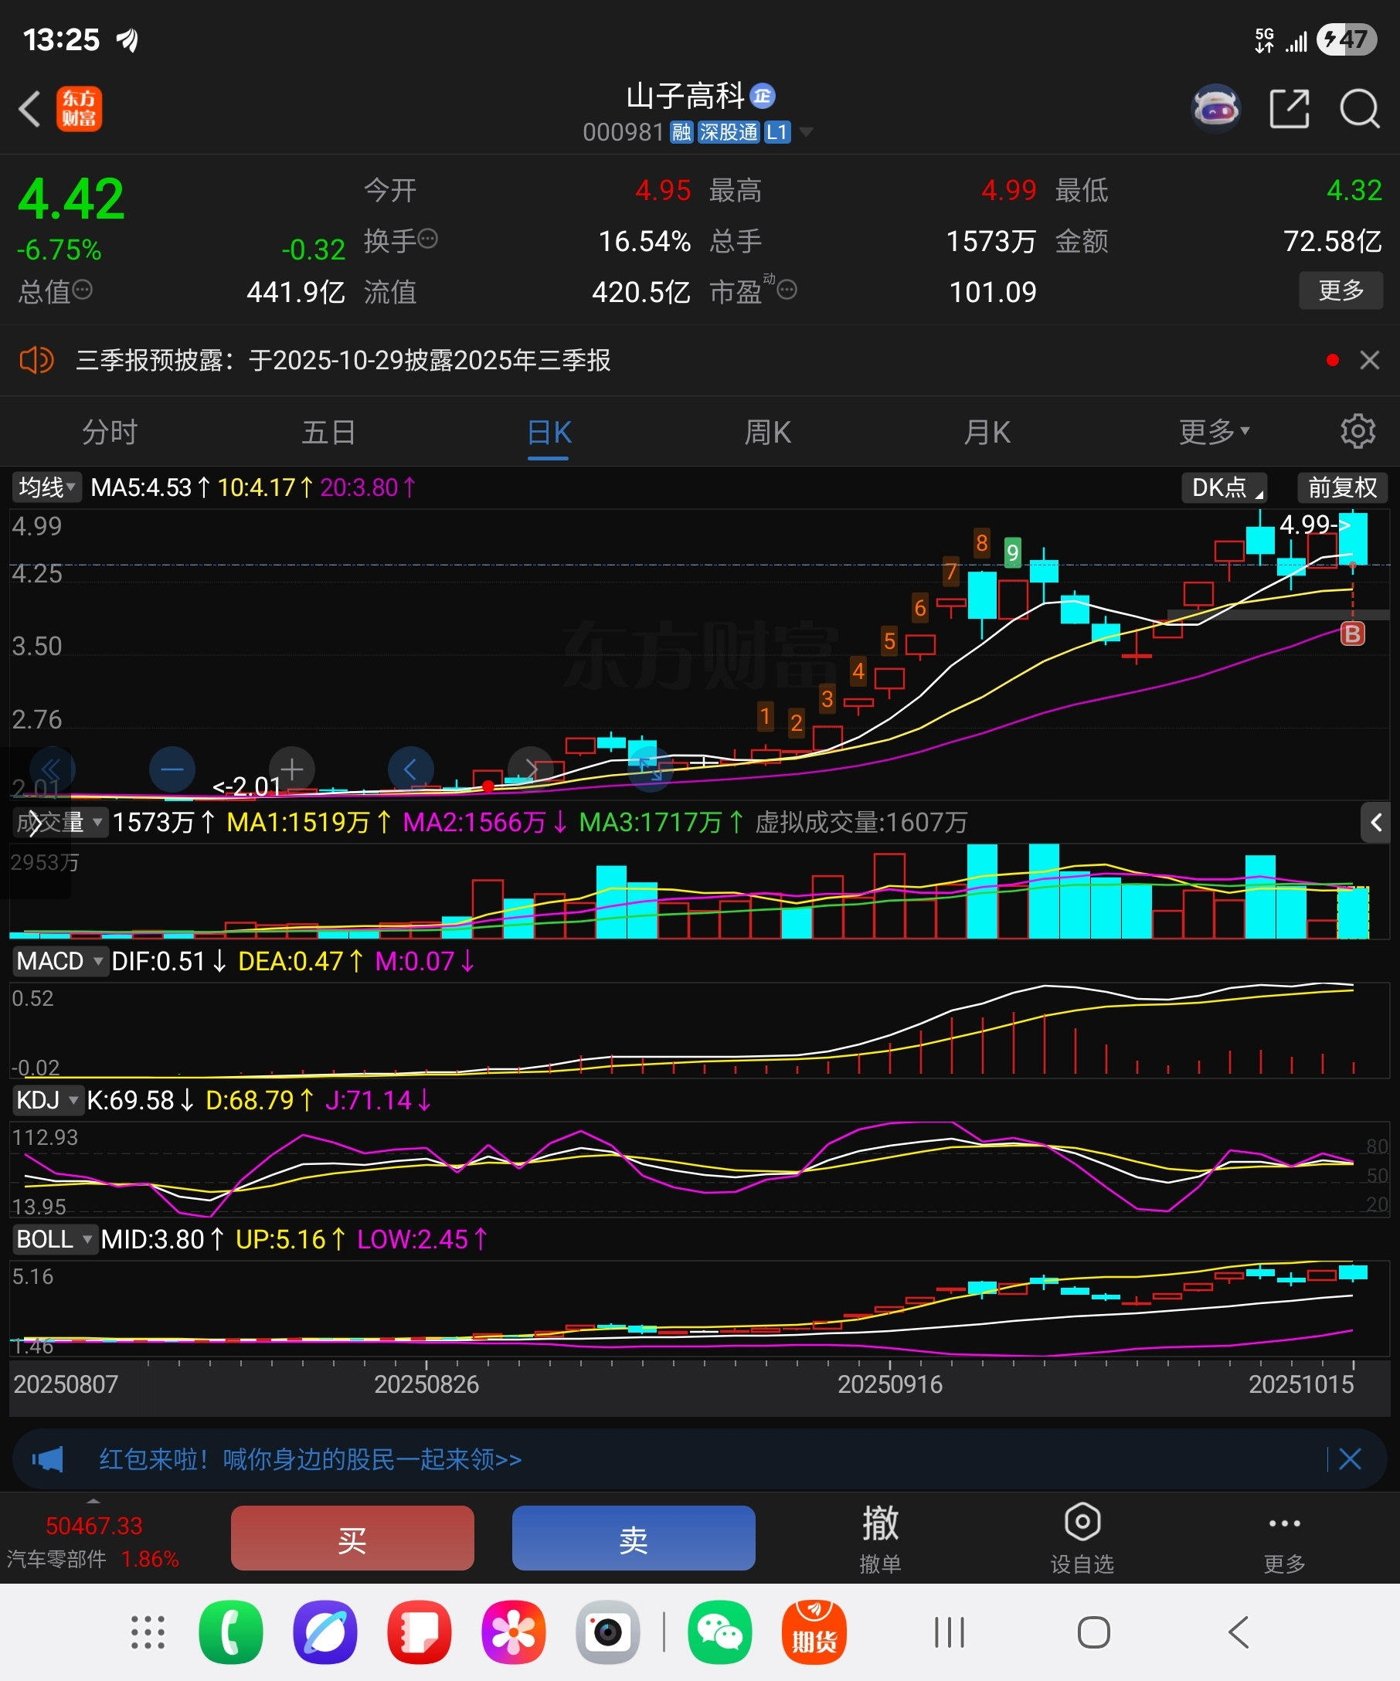Select the 日K tab

coord(549,432)
